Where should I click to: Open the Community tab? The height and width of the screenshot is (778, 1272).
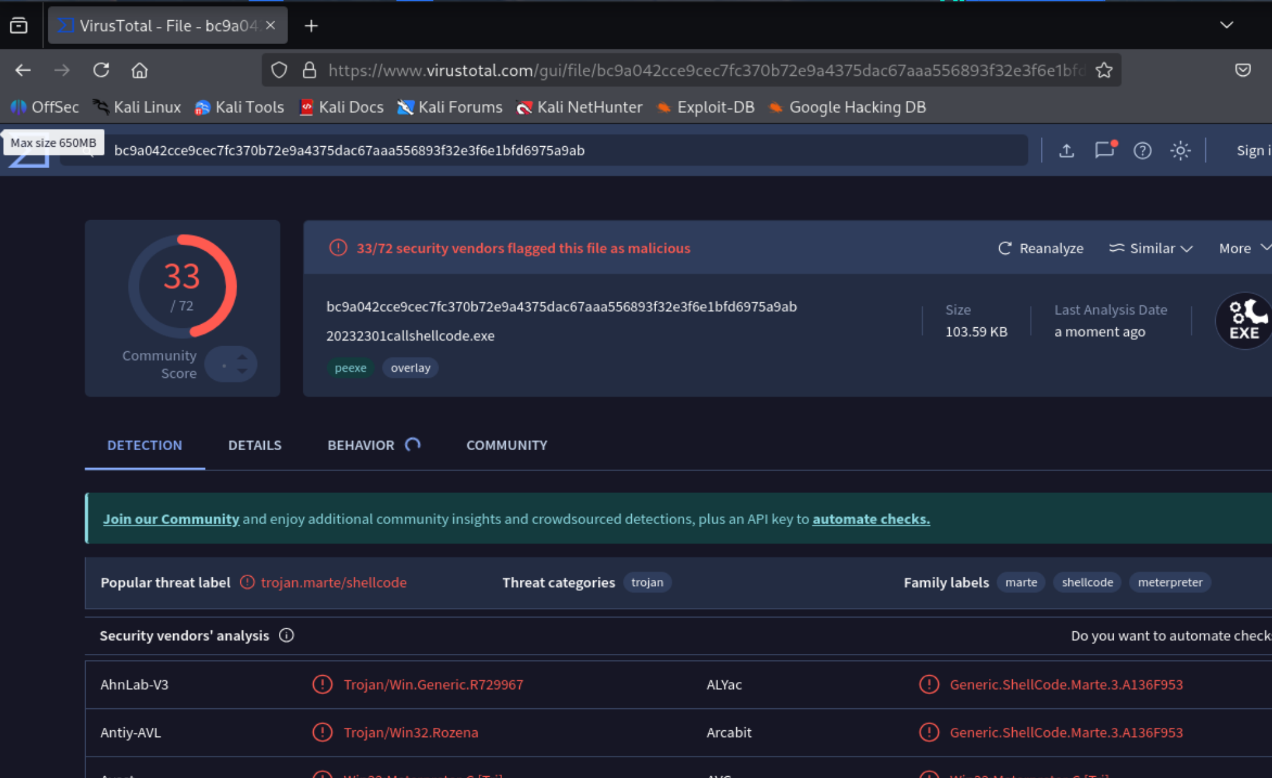[x=506, y=445]
